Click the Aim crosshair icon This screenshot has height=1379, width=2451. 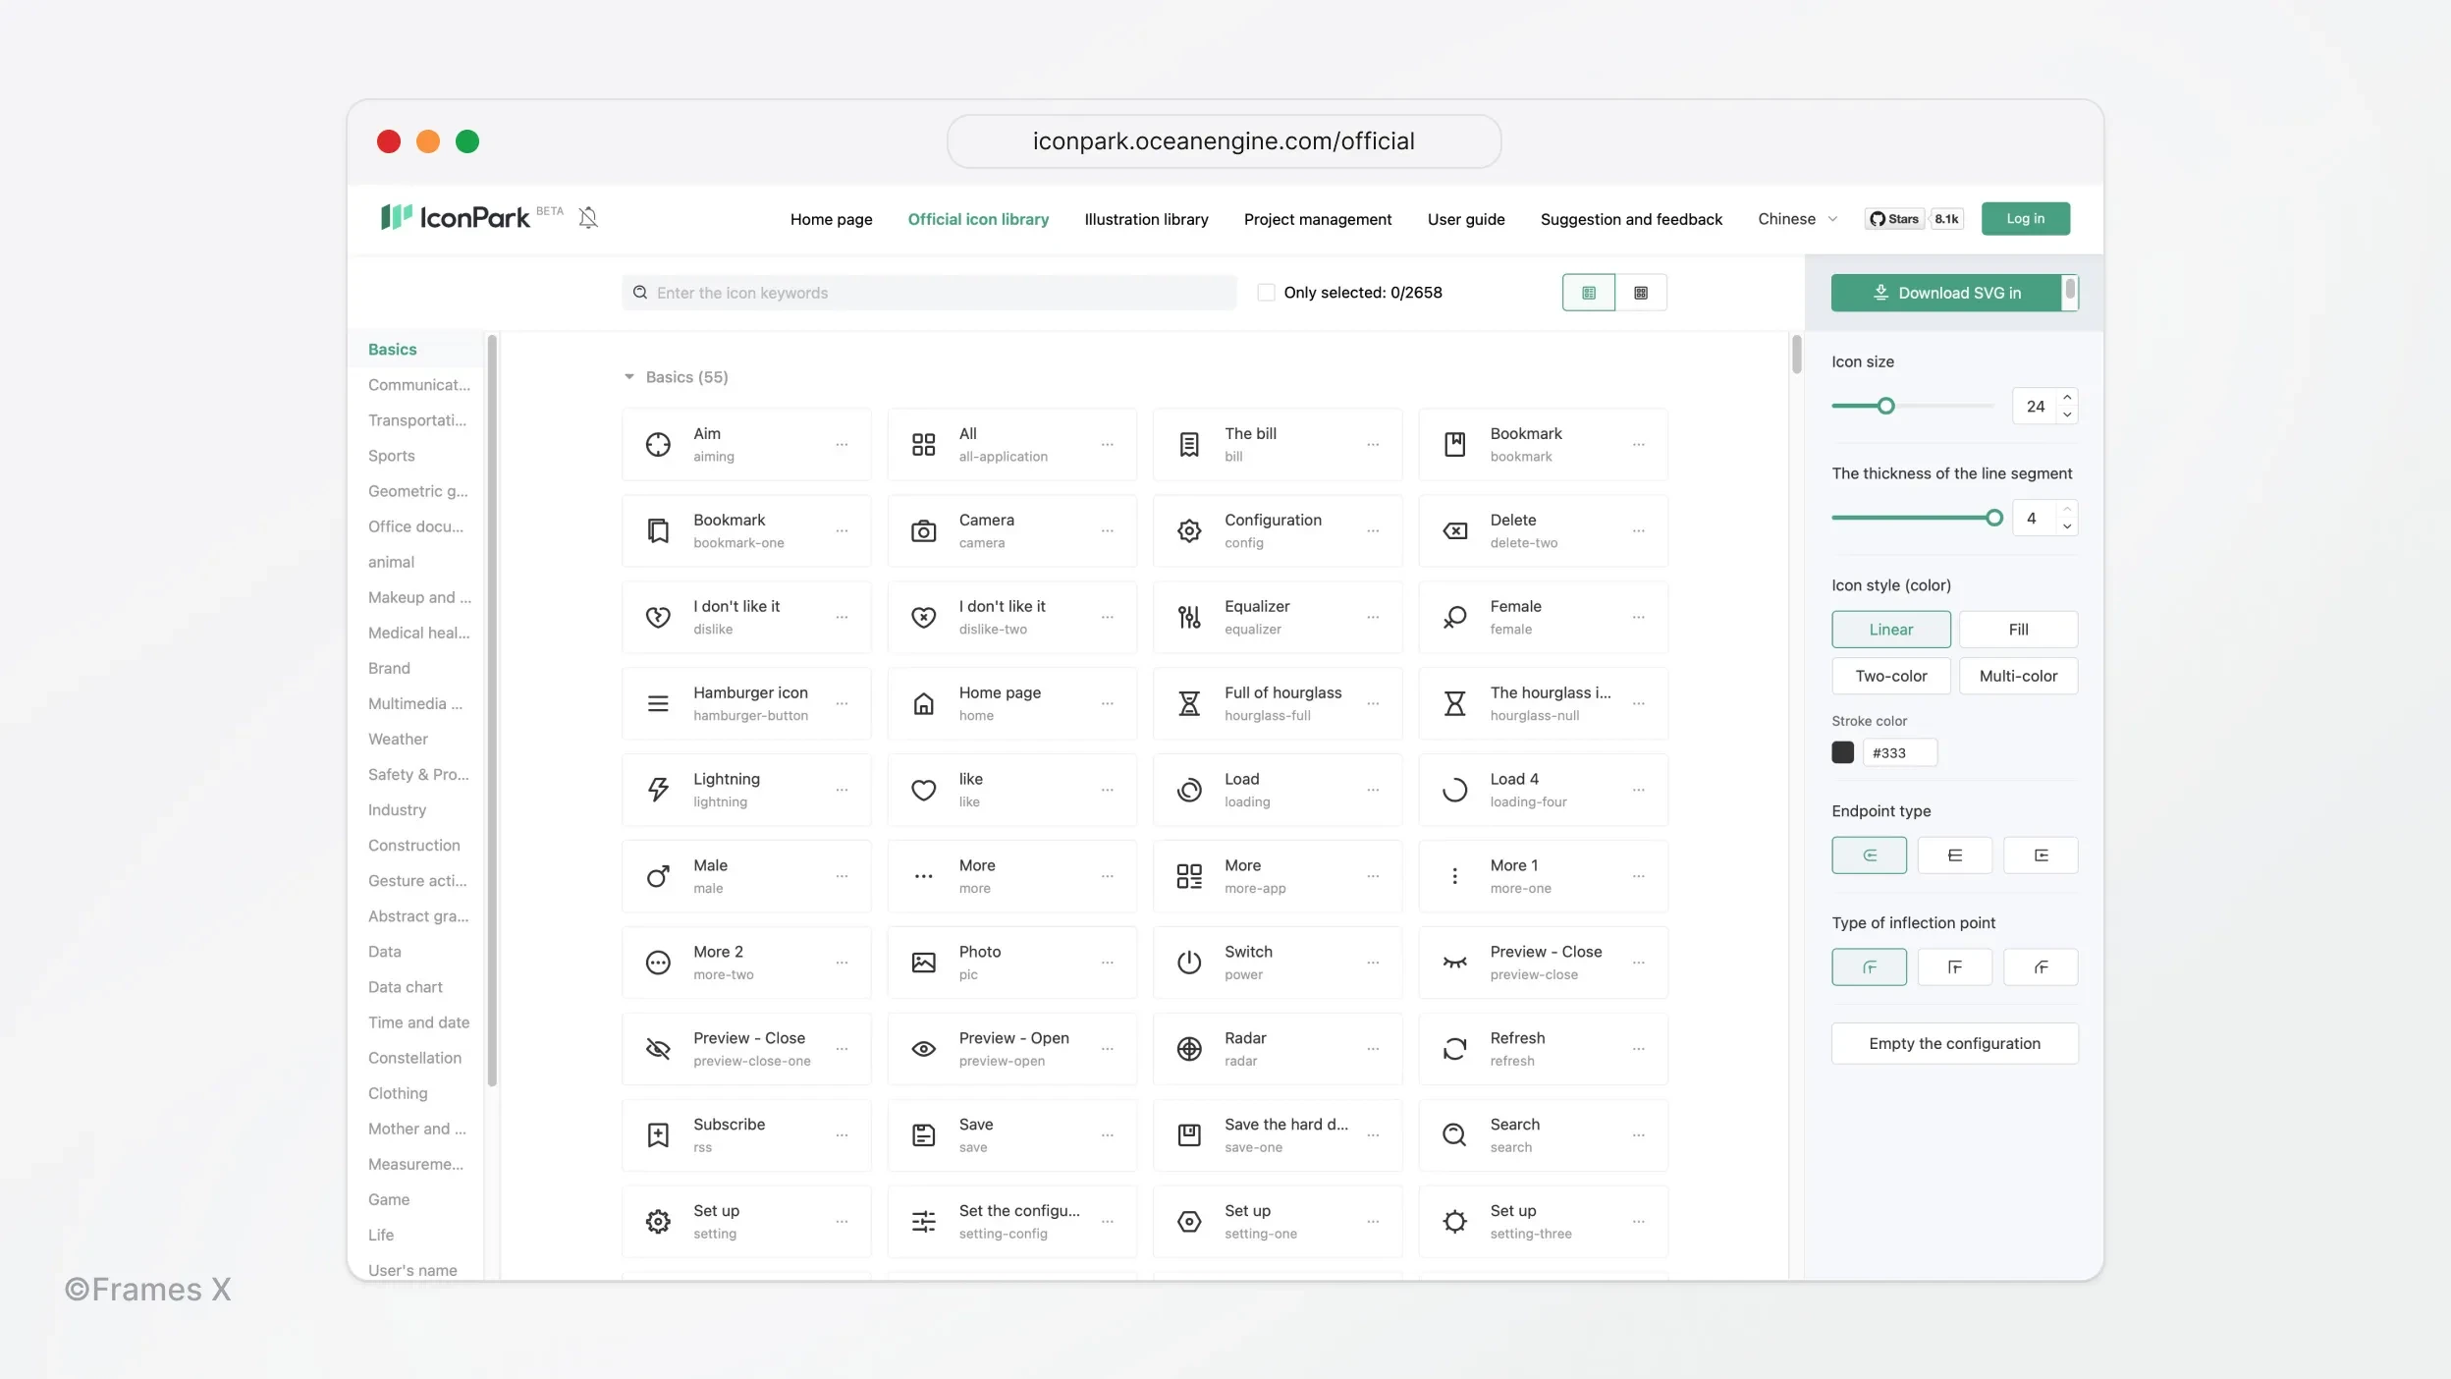[x=658, y=444]
